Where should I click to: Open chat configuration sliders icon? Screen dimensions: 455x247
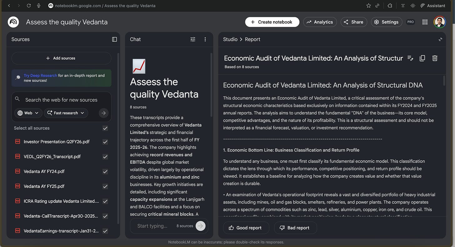(x=193, y=39)
